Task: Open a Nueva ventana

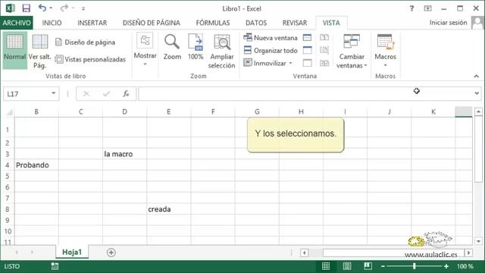Action: 271,38
